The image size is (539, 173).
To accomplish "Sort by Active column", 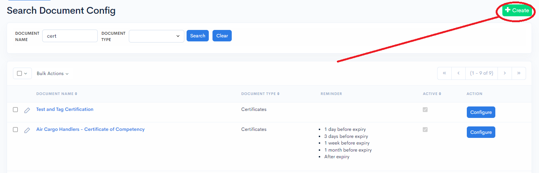I will 432,94.
